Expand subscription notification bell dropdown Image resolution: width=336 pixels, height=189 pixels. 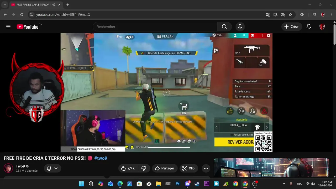52,168
